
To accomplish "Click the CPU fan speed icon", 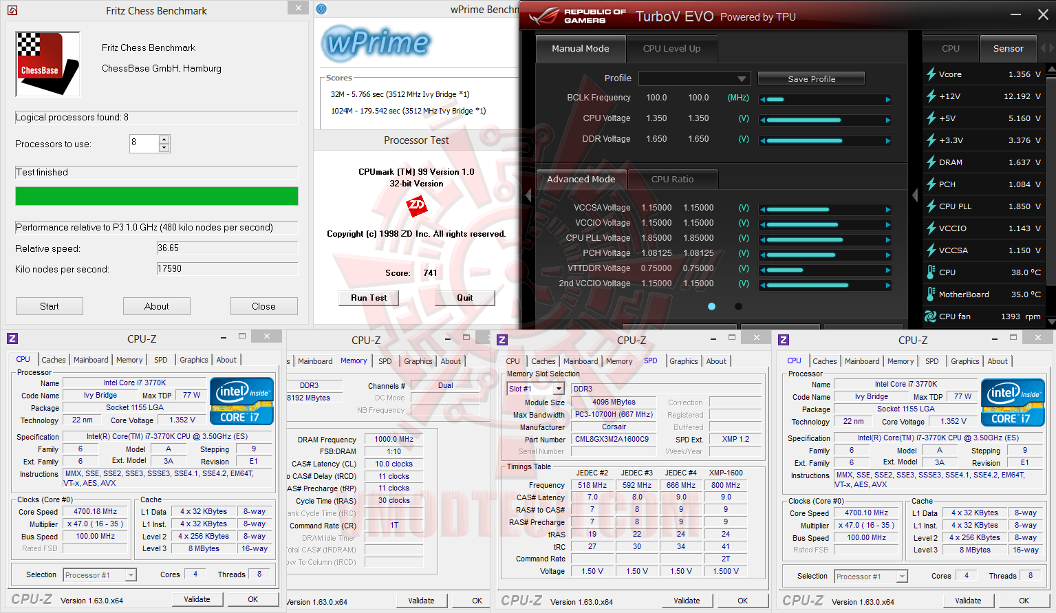I will click(931, 316).
